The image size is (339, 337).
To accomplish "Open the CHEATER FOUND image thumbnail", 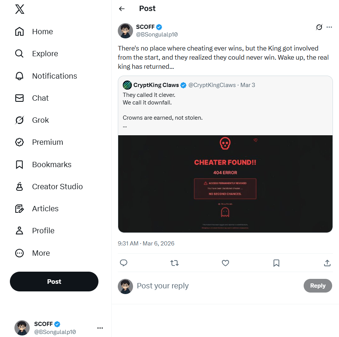I will (x=225, y=184).
